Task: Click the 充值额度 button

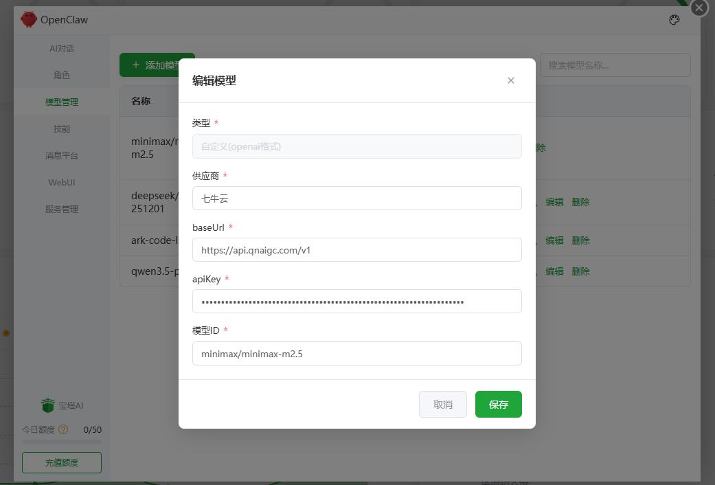Action: 62,462
